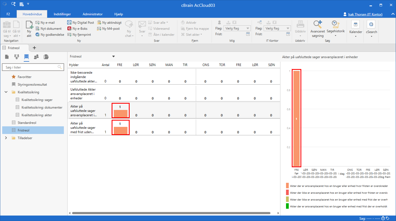This screenshot has height=221, width=396.
Task: Start a Ny chat
Action: click(129, 28)
